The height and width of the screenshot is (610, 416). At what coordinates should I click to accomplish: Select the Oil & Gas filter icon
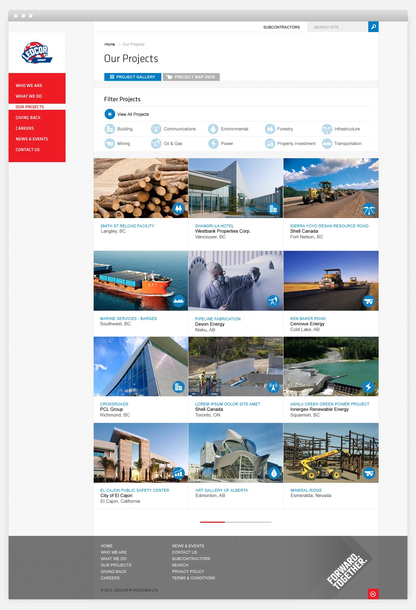click(x=156, y=144)
